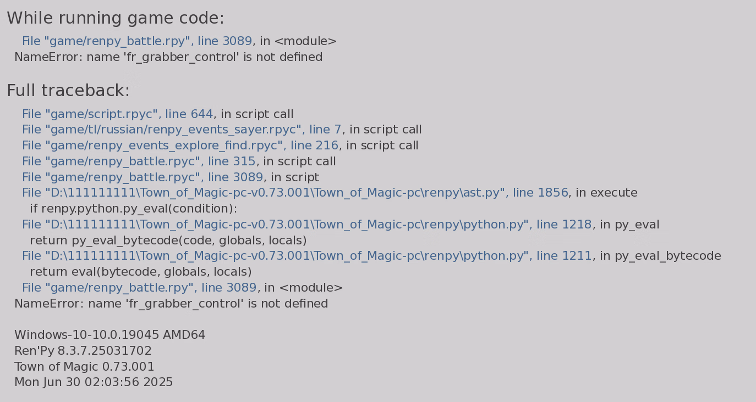Click the 'Mon Jun 30 02:03:56 2025' timestamp
The image size is (756, 402).
94,382
